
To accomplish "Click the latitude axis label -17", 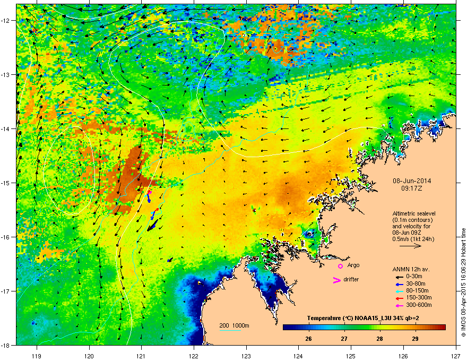I will point(5,291).
